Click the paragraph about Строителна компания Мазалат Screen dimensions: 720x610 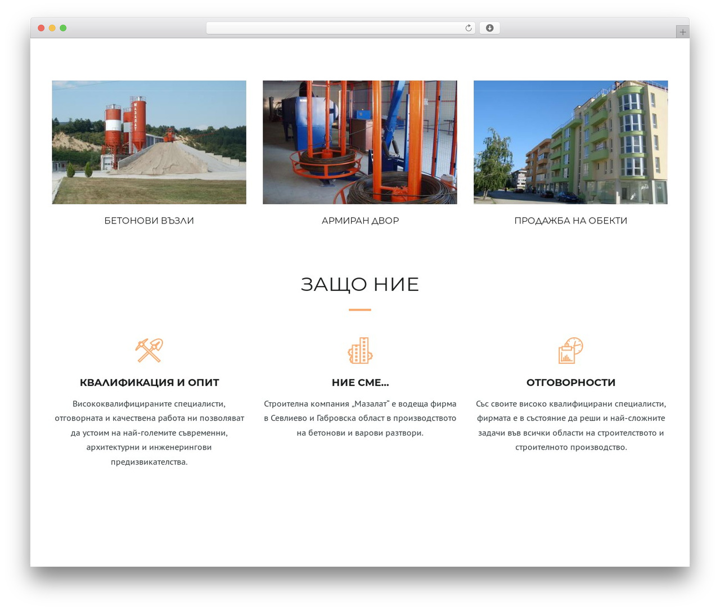tap(360, 418)
